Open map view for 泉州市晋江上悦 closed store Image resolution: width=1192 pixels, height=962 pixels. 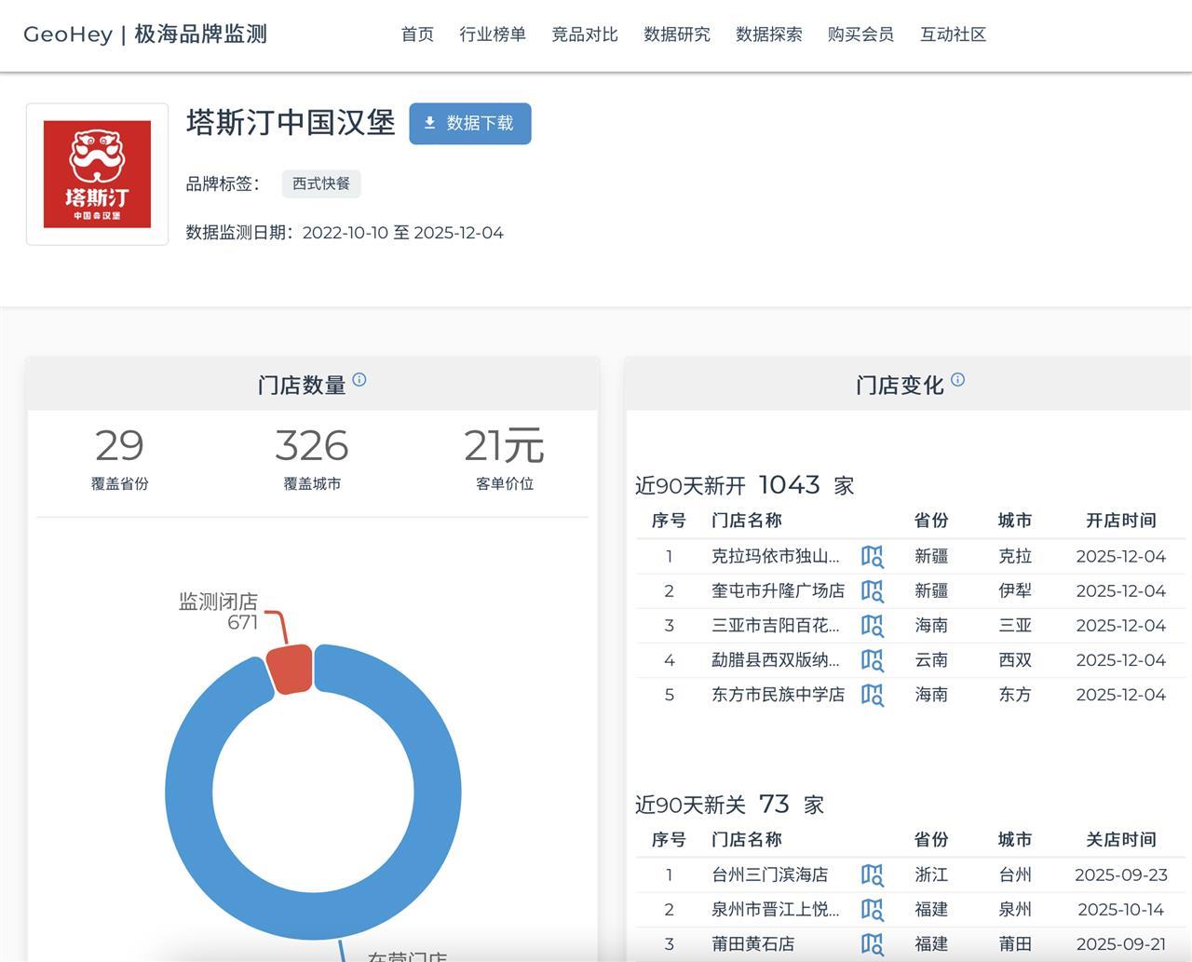pos(873,909)
